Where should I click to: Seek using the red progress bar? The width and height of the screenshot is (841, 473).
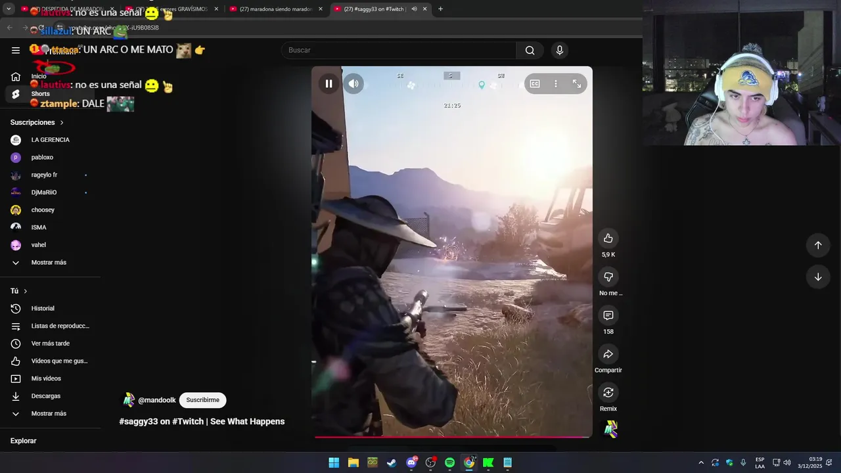(452, 436)
